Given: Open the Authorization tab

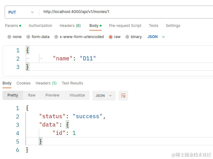Looking at the screenshot, I should pos(40,26).
